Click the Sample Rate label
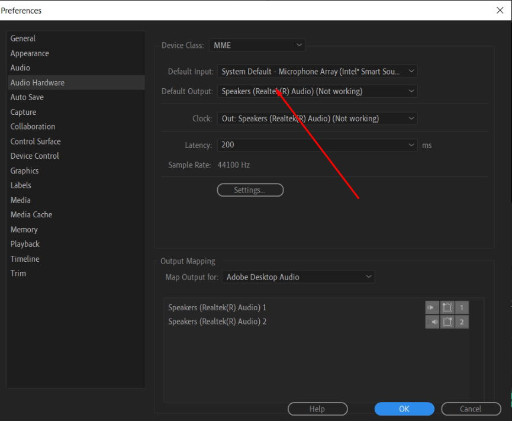512x421 pixels. 189,165
